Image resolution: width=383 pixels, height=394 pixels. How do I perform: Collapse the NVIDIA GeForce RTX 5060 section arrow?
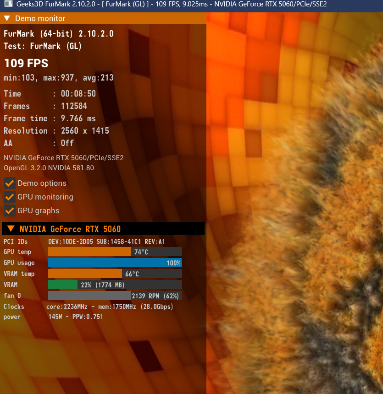pos(11,229)
